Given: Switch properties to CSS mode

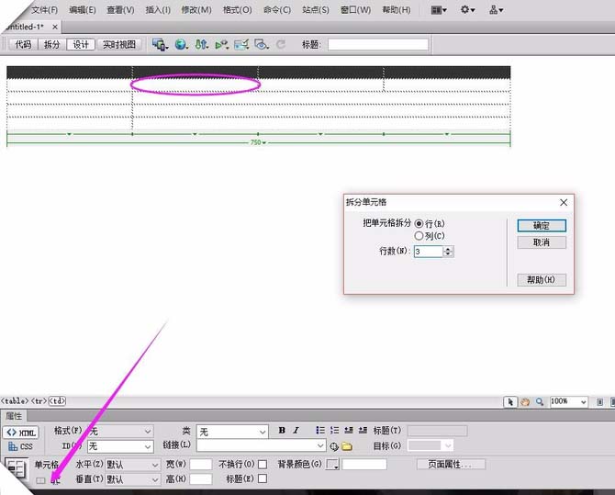Looking at the screenshot, I should [20, 446].
